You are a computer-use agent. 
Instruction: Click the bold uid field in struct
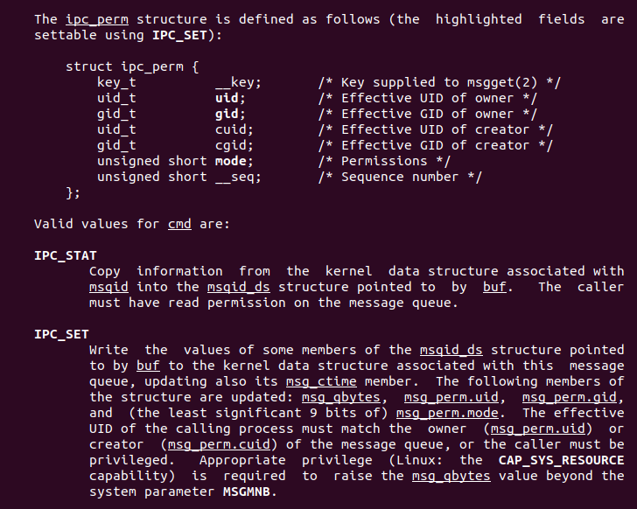point(227,98)
